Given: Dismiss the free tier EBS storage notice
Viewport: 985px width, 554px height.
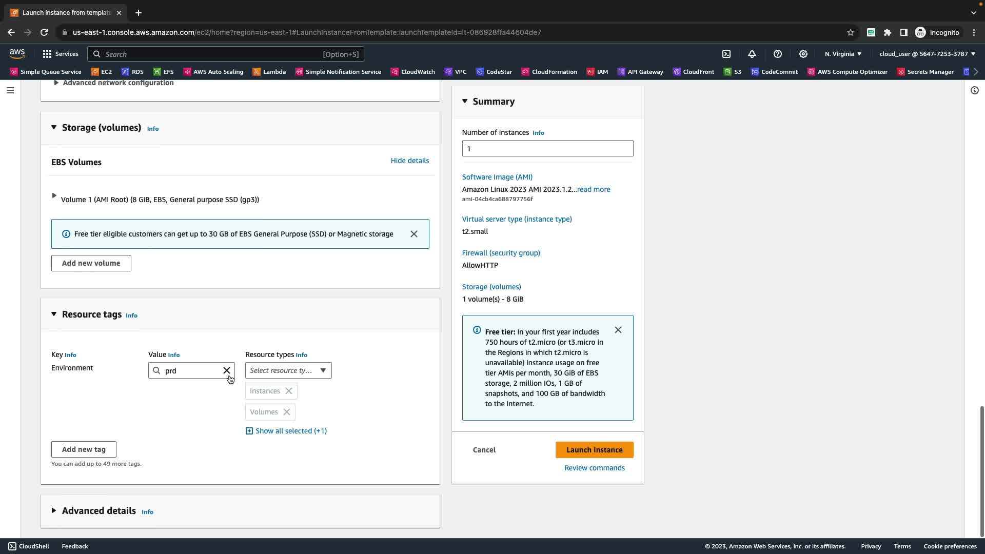Looking at the screenshot, I should (414, 234).
